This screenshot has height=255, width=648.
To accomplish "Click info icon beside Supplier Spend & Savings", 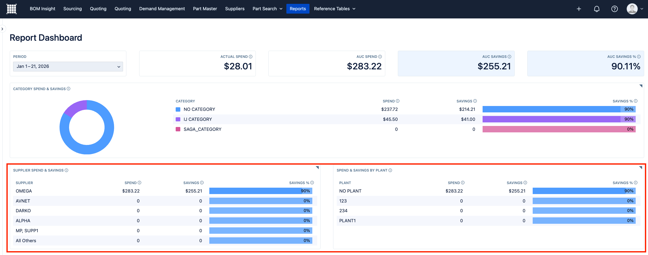I will click(67, 170).
